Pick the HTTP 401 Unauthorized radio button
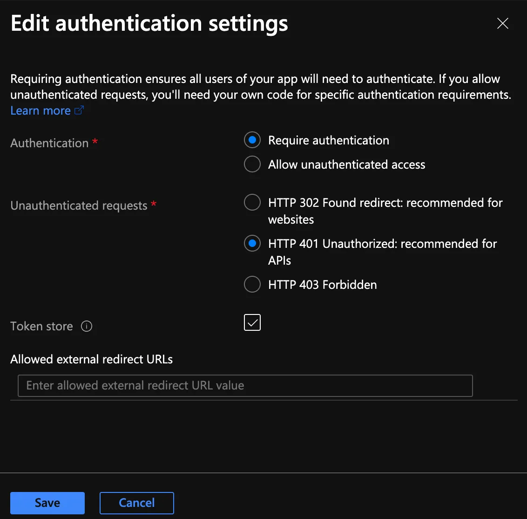The image size is (527, 519). coord(252,244)
